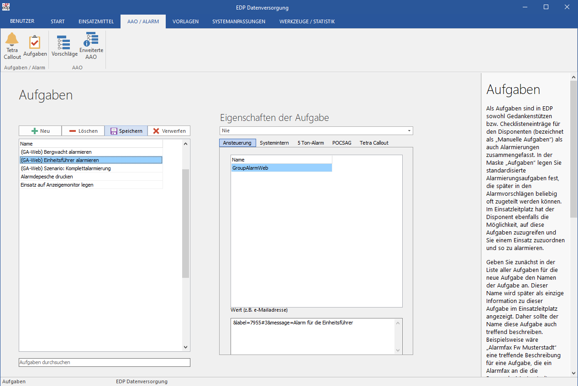Open the SYSTEMANPASSUNGEN ribbon tab

[x=239, y=21]
